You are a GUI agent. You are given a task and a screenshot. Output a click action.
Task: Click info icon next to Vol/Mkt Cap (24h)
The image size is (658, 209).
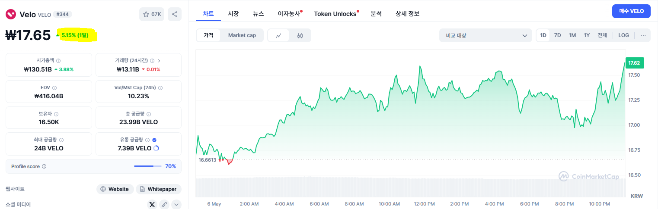tap(160, 87)
